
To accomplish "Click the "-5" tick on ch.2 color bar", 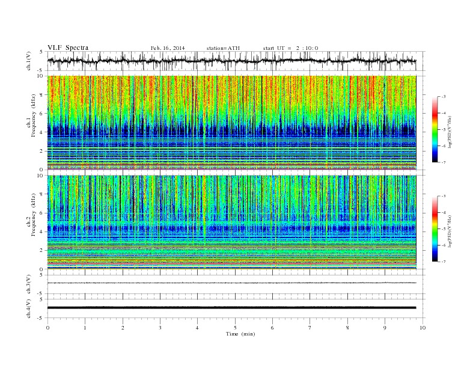I will click(444, 229).
